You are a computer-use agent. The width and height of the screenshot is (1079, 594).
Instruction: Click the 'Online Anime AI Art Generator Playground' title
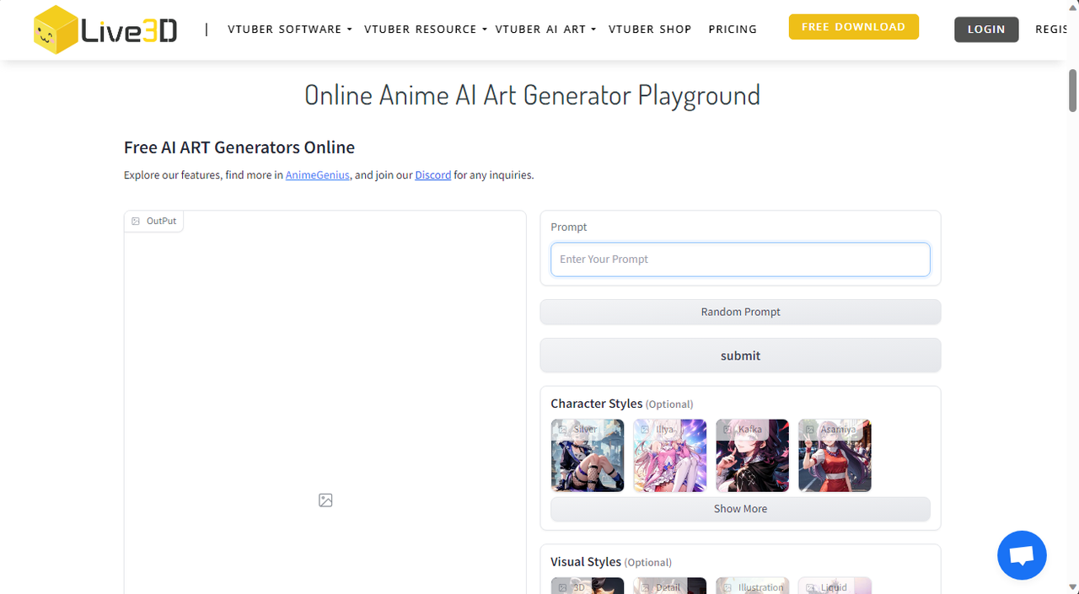coord(532,94)
